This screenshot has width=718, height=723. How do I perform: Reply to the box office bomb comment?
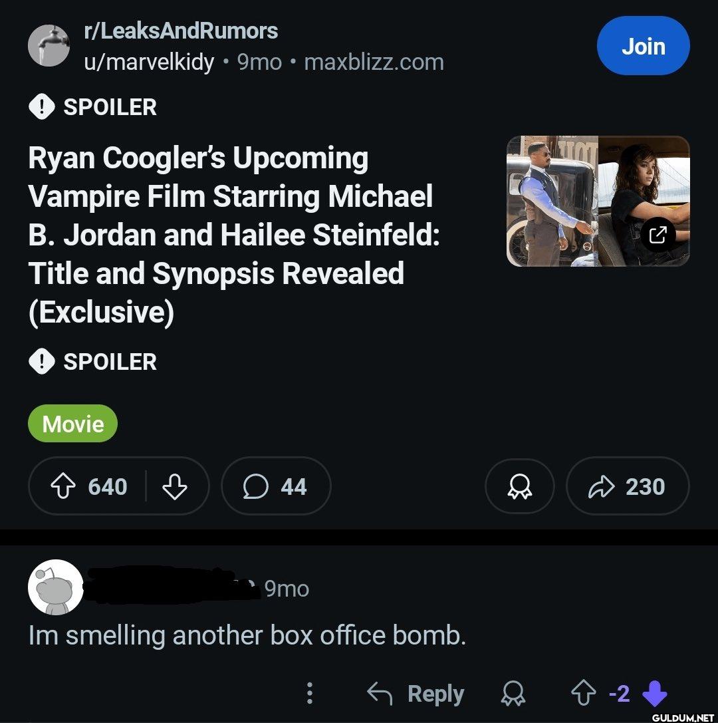coord(416,694)
